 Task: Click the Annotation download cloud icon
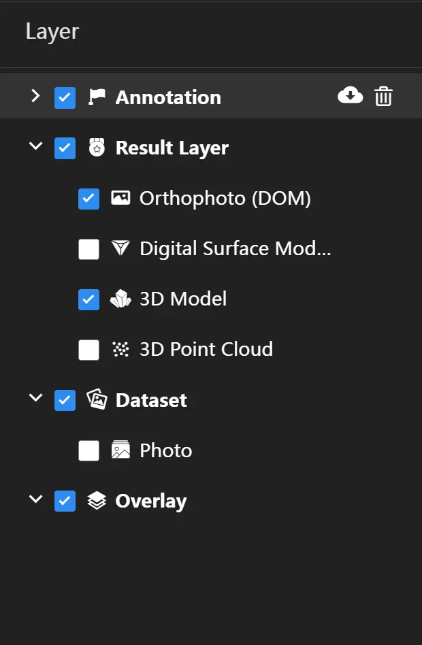(x=350, y=96)
